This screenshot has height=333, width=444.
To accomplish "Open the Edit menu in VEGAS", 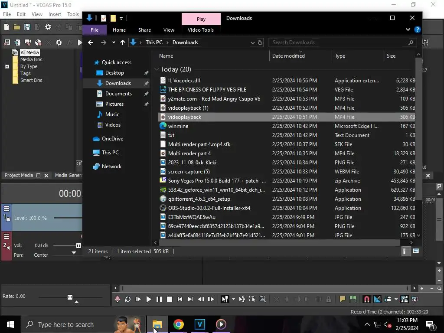I will click(21, 14).
